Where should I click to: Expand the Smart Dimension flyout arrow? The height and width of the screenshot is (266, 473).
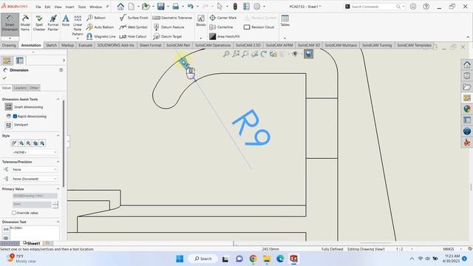[10, 38]
